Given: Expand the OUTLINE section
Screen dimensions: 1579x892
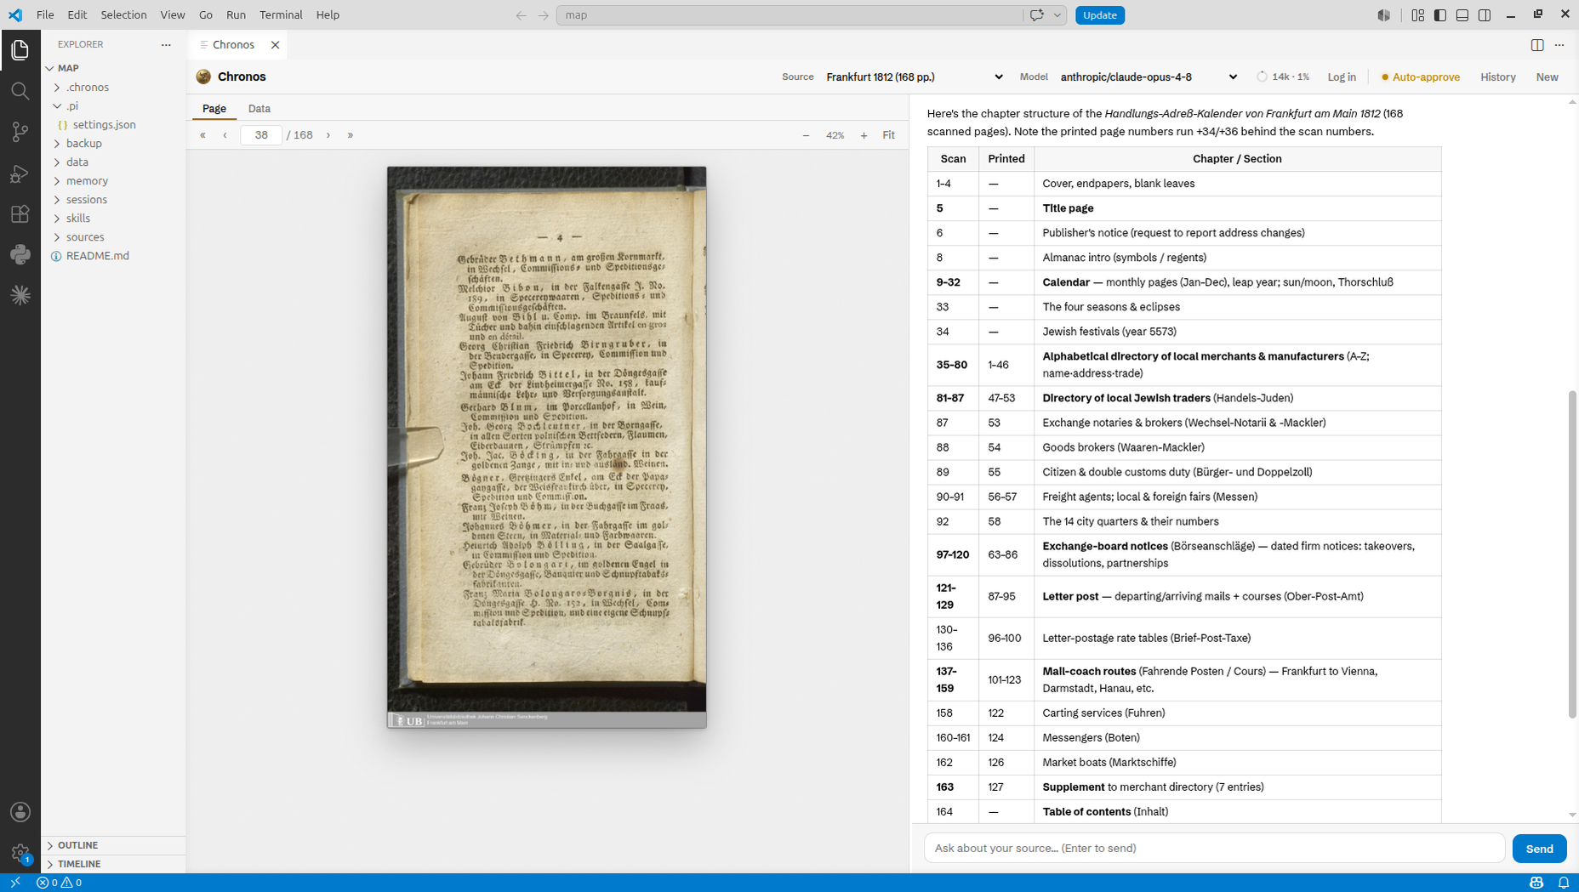Looking at the screenshot, I should [113, 845].
